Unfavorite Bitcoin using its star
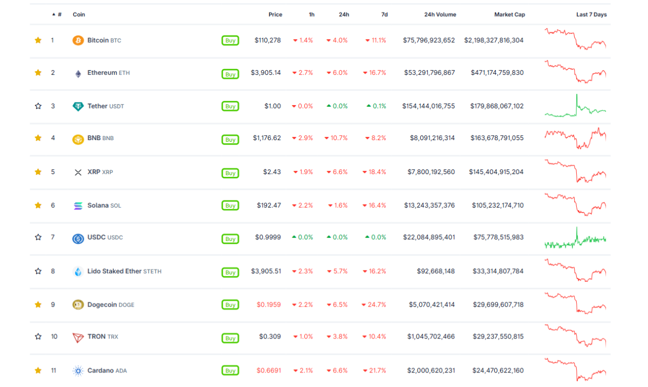The width and height of the screenshot is (648, 387). point(38,40)
